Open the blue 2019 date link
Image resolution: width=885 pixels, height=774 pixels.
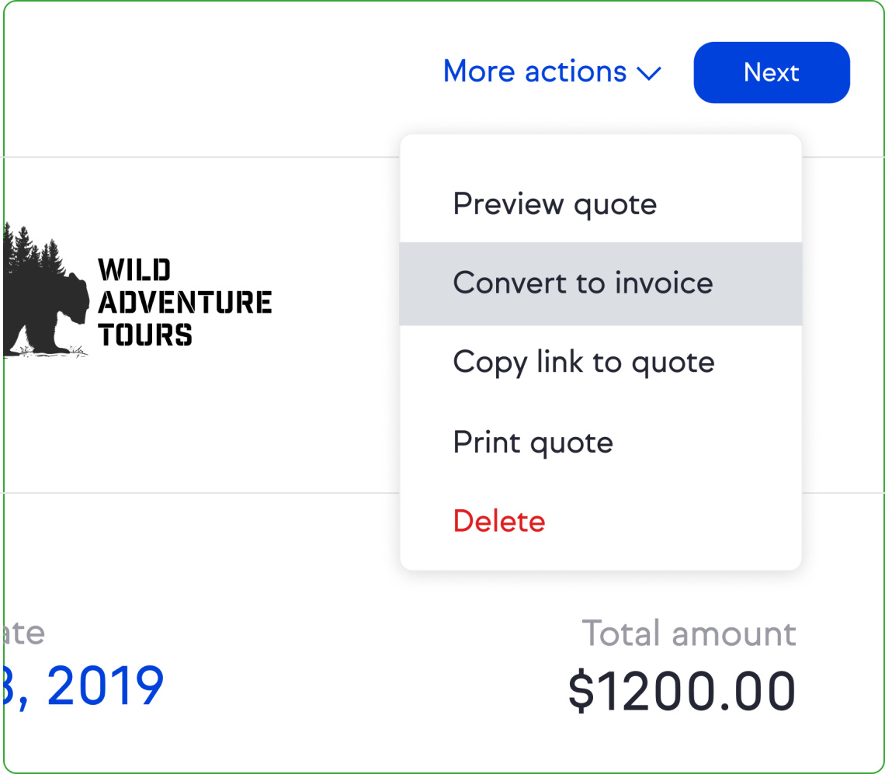[x=83, y=685]
